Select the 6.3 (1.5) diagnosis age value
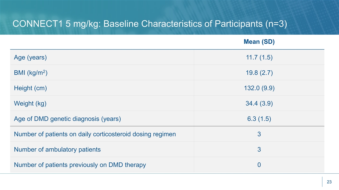339x190 pixels. click(x=259, y=119)
